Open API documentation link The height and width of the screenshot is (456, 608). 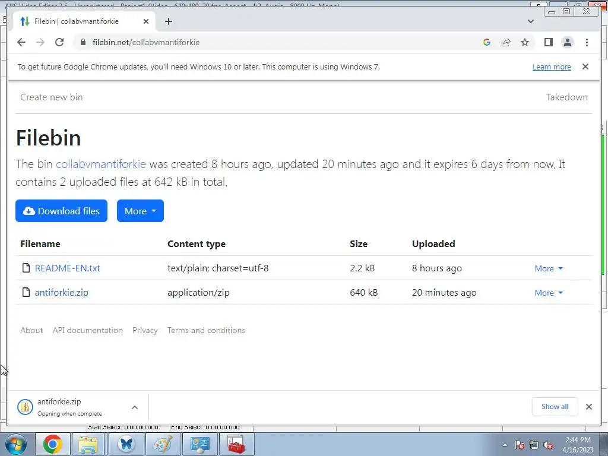(x=88, y=330)
